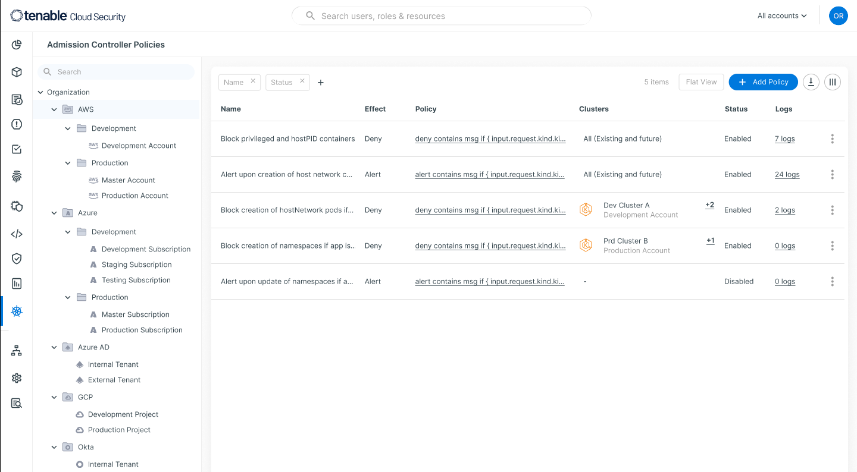The width and height of the screenshot is (857, 472).
Task: Open the settings gear in the sidebar
Action: point(17,377)
